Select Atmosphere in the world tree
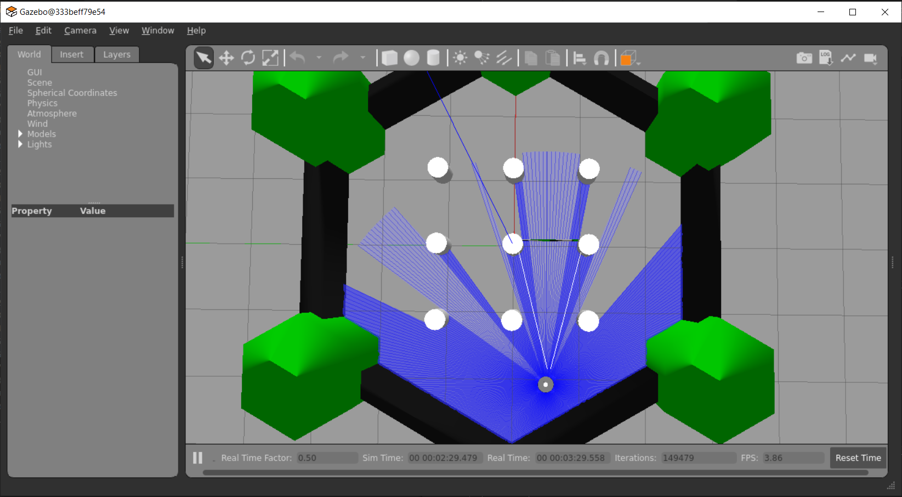This screenshot has width=902, height=497. pyautogui.click(x=52, y=114)
